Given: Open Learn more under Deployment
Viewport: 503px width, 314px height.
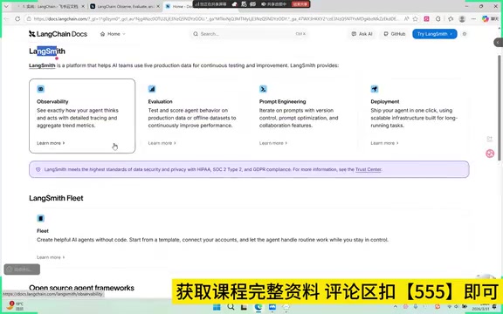Looking at the screenshot, I should click(384, 143).
